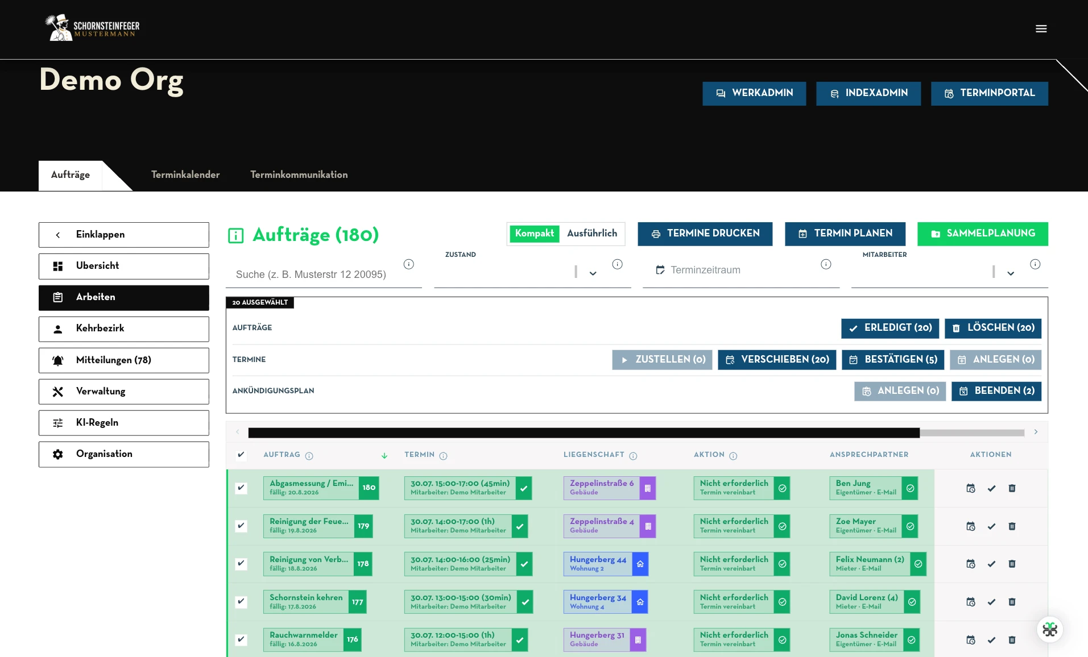Click left arrow of table scrollbar
Image resolution: width=1088 pixels, height=657 pixels.
click(x=238, y=432)
